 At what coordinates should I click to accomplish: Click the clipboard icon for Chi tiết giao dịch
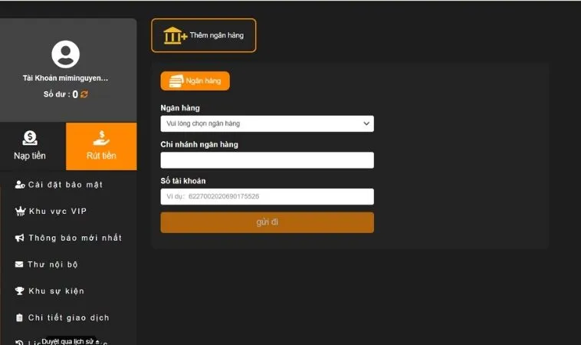coord(20,317)
